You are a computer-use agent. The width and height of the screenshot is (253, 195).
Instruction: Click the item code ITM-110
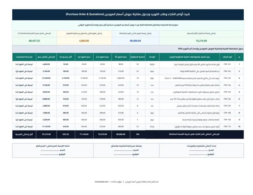pos(227,126)
